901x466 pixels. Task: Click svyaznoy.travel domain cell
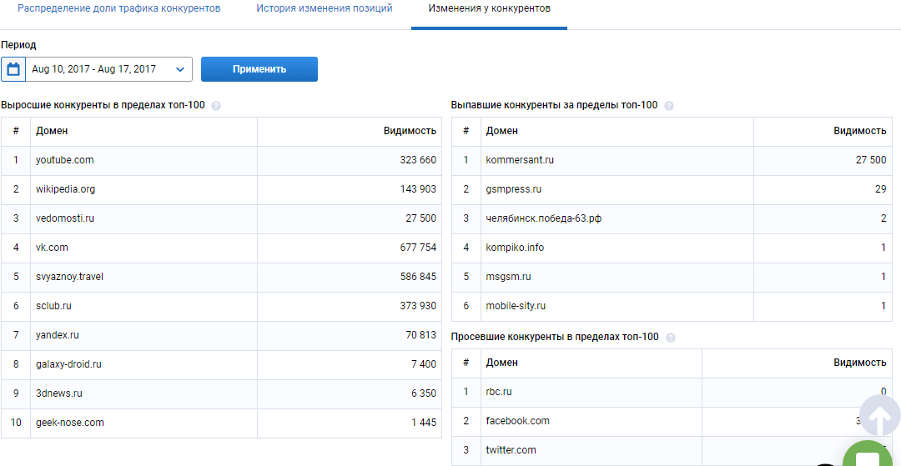pyautogui.click(x=143, y=278)
